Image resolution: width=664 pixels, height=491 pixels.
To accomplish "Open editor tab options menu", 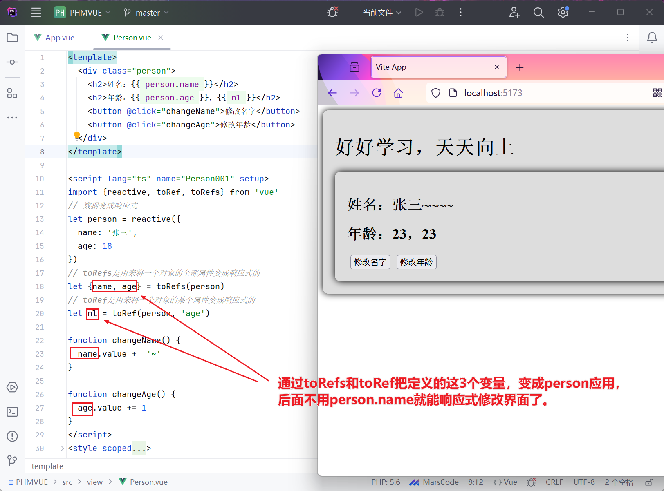I will pos(628,38).
